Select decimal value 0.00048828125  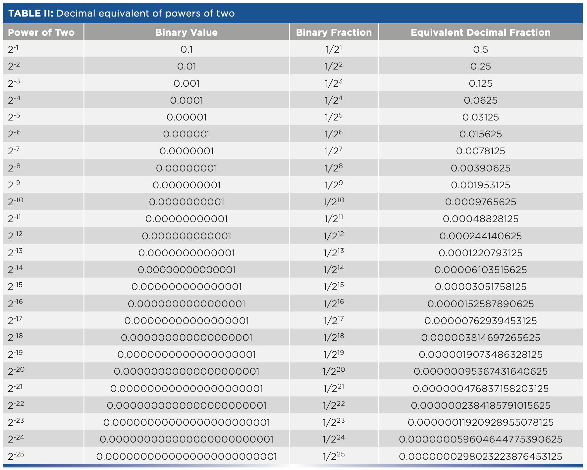click(480, 219)
